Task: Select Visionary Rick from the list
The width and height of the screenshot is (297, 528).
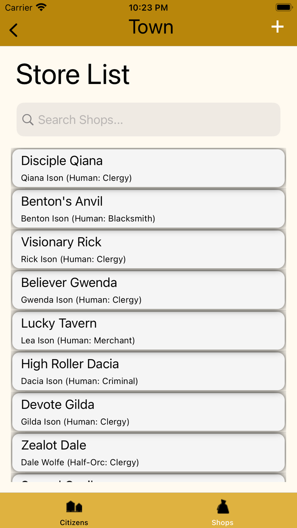Action: (148, 250)
